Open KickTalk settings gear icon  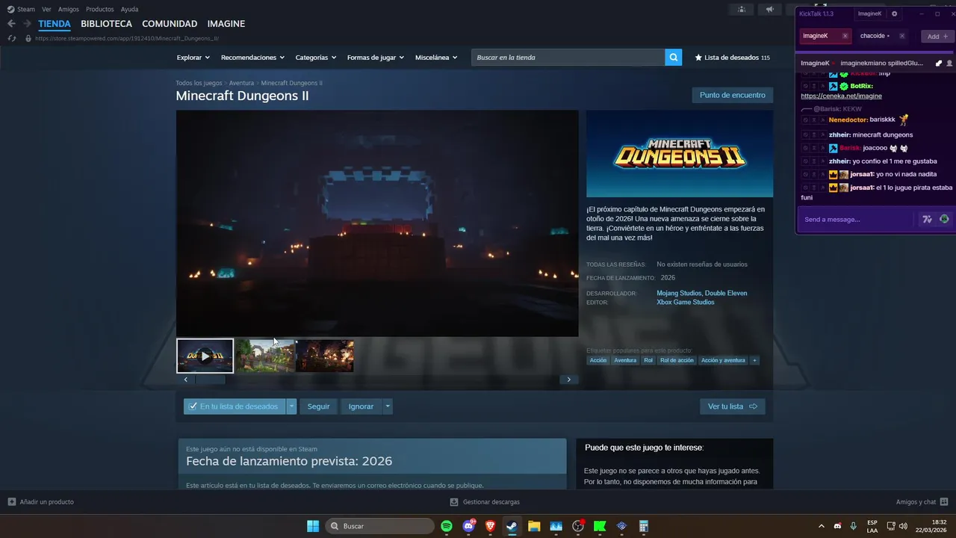pos(894,13)
